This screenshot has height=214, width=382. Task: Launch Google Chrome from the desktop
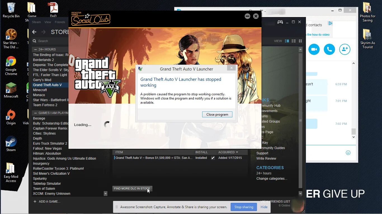click(x=11, y=66)
